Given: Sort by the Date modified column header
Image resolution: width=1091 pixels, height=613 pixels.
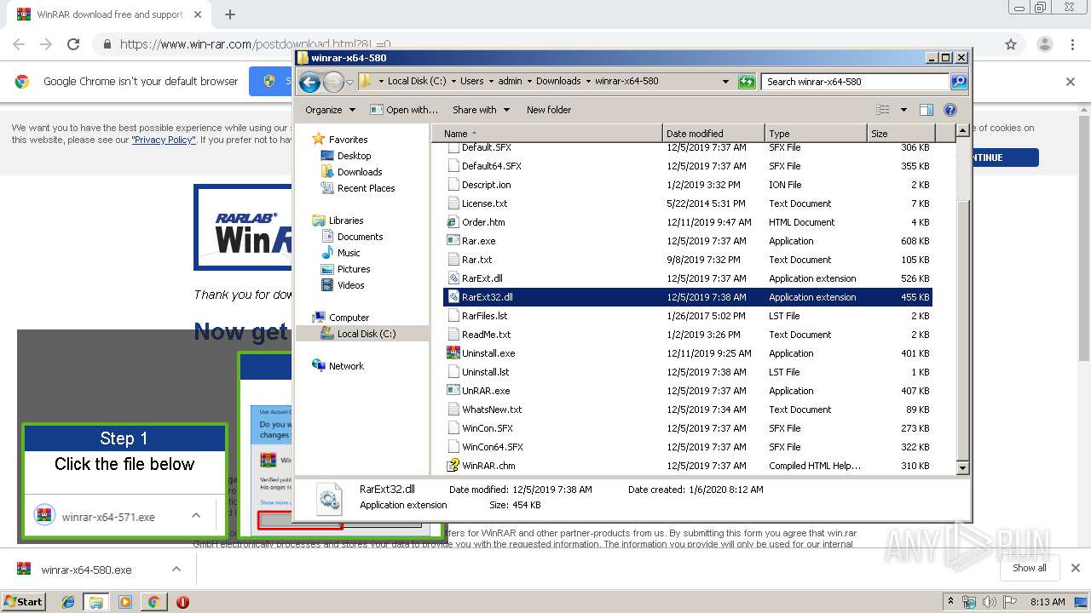Looking at the screenshot, I should tap(713, 133).
